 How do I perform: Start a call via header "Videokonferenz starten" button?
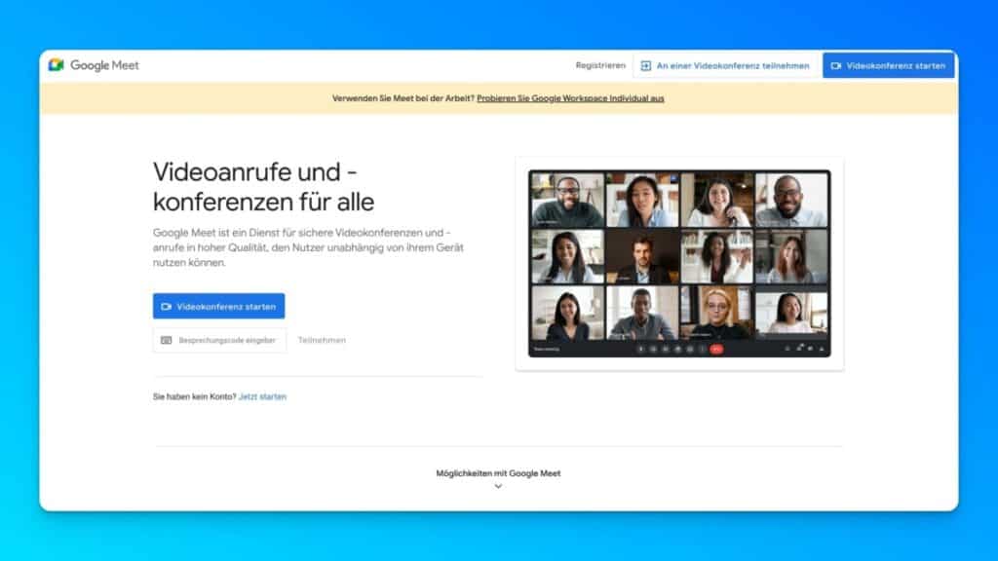889,65
